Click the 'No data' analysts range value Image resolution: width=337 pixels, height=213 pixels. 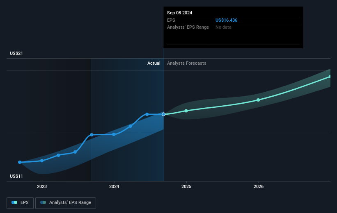click(223, 27)
